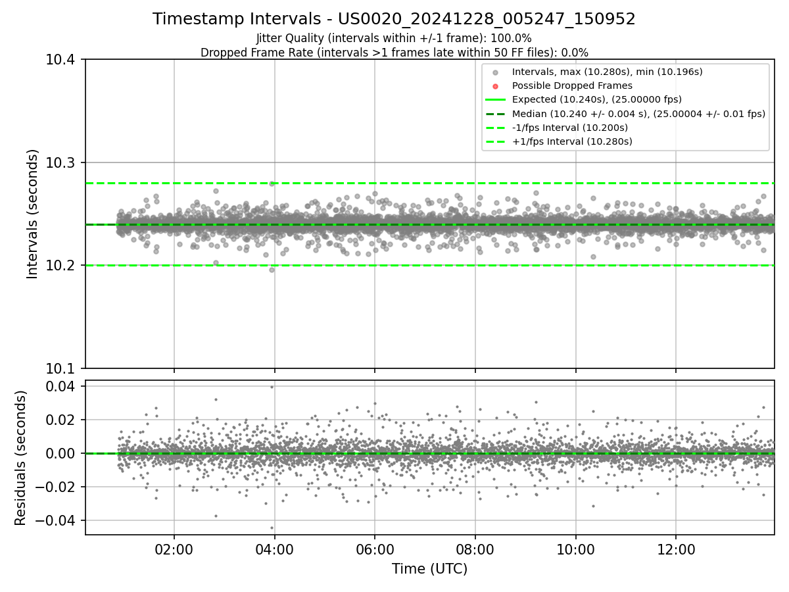Image resolution: width=789 pixels, height=592 pixels.
Task: Click the 12:00 time tick label
Action: [x=676, y=549]
